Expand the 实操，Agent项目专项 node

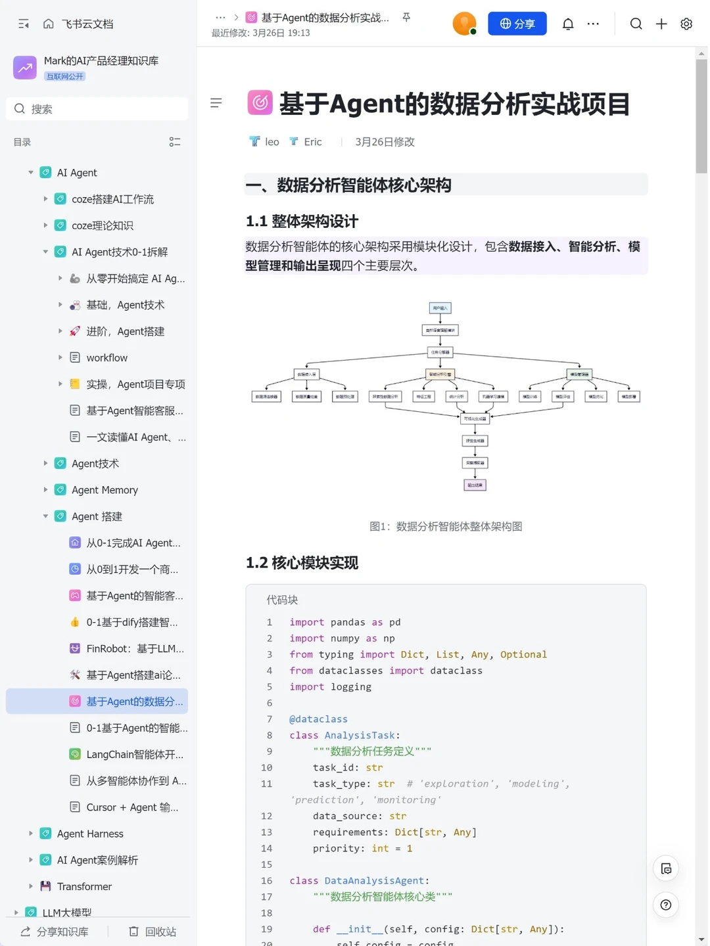60,384
